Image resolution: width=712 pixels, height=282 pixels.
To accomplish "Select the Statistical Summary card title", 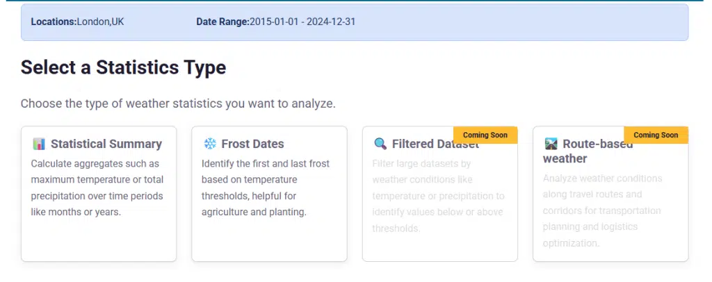I will click(x=106, y=144).
